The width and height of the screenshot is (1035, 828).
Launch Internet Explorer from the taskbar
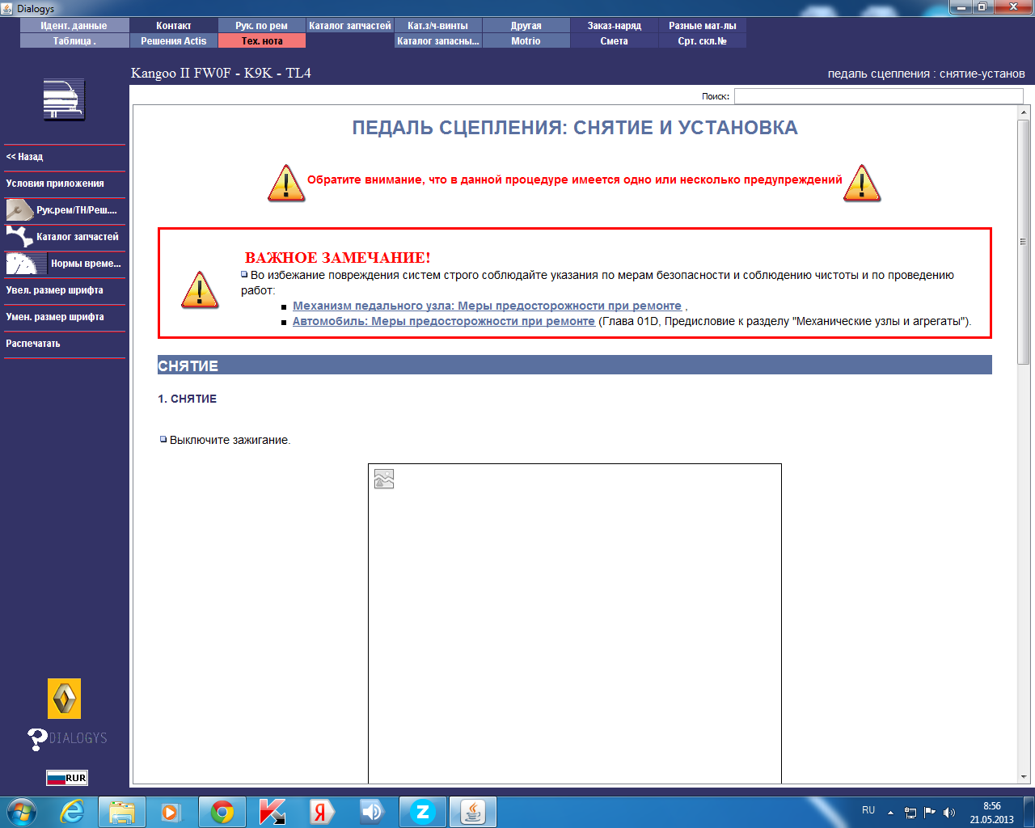pos(73,812)
